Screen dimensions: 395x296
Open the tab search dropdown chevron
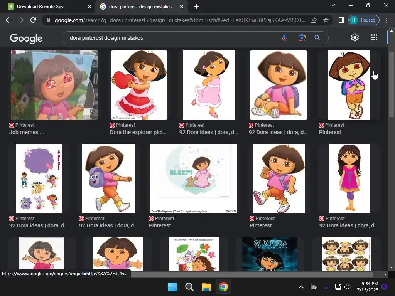pyautogui.click(x=333, y=5)
